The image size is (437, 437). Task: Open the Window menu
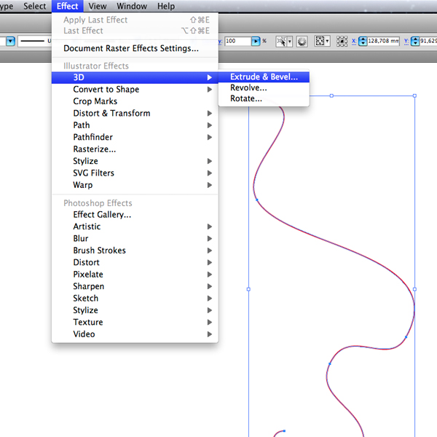pos(132,6)
